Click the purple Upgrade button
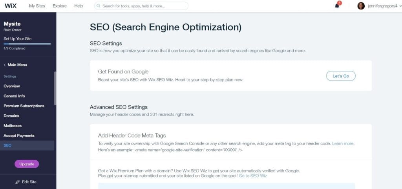The image size is (402, 189). (x=27, y=164)
